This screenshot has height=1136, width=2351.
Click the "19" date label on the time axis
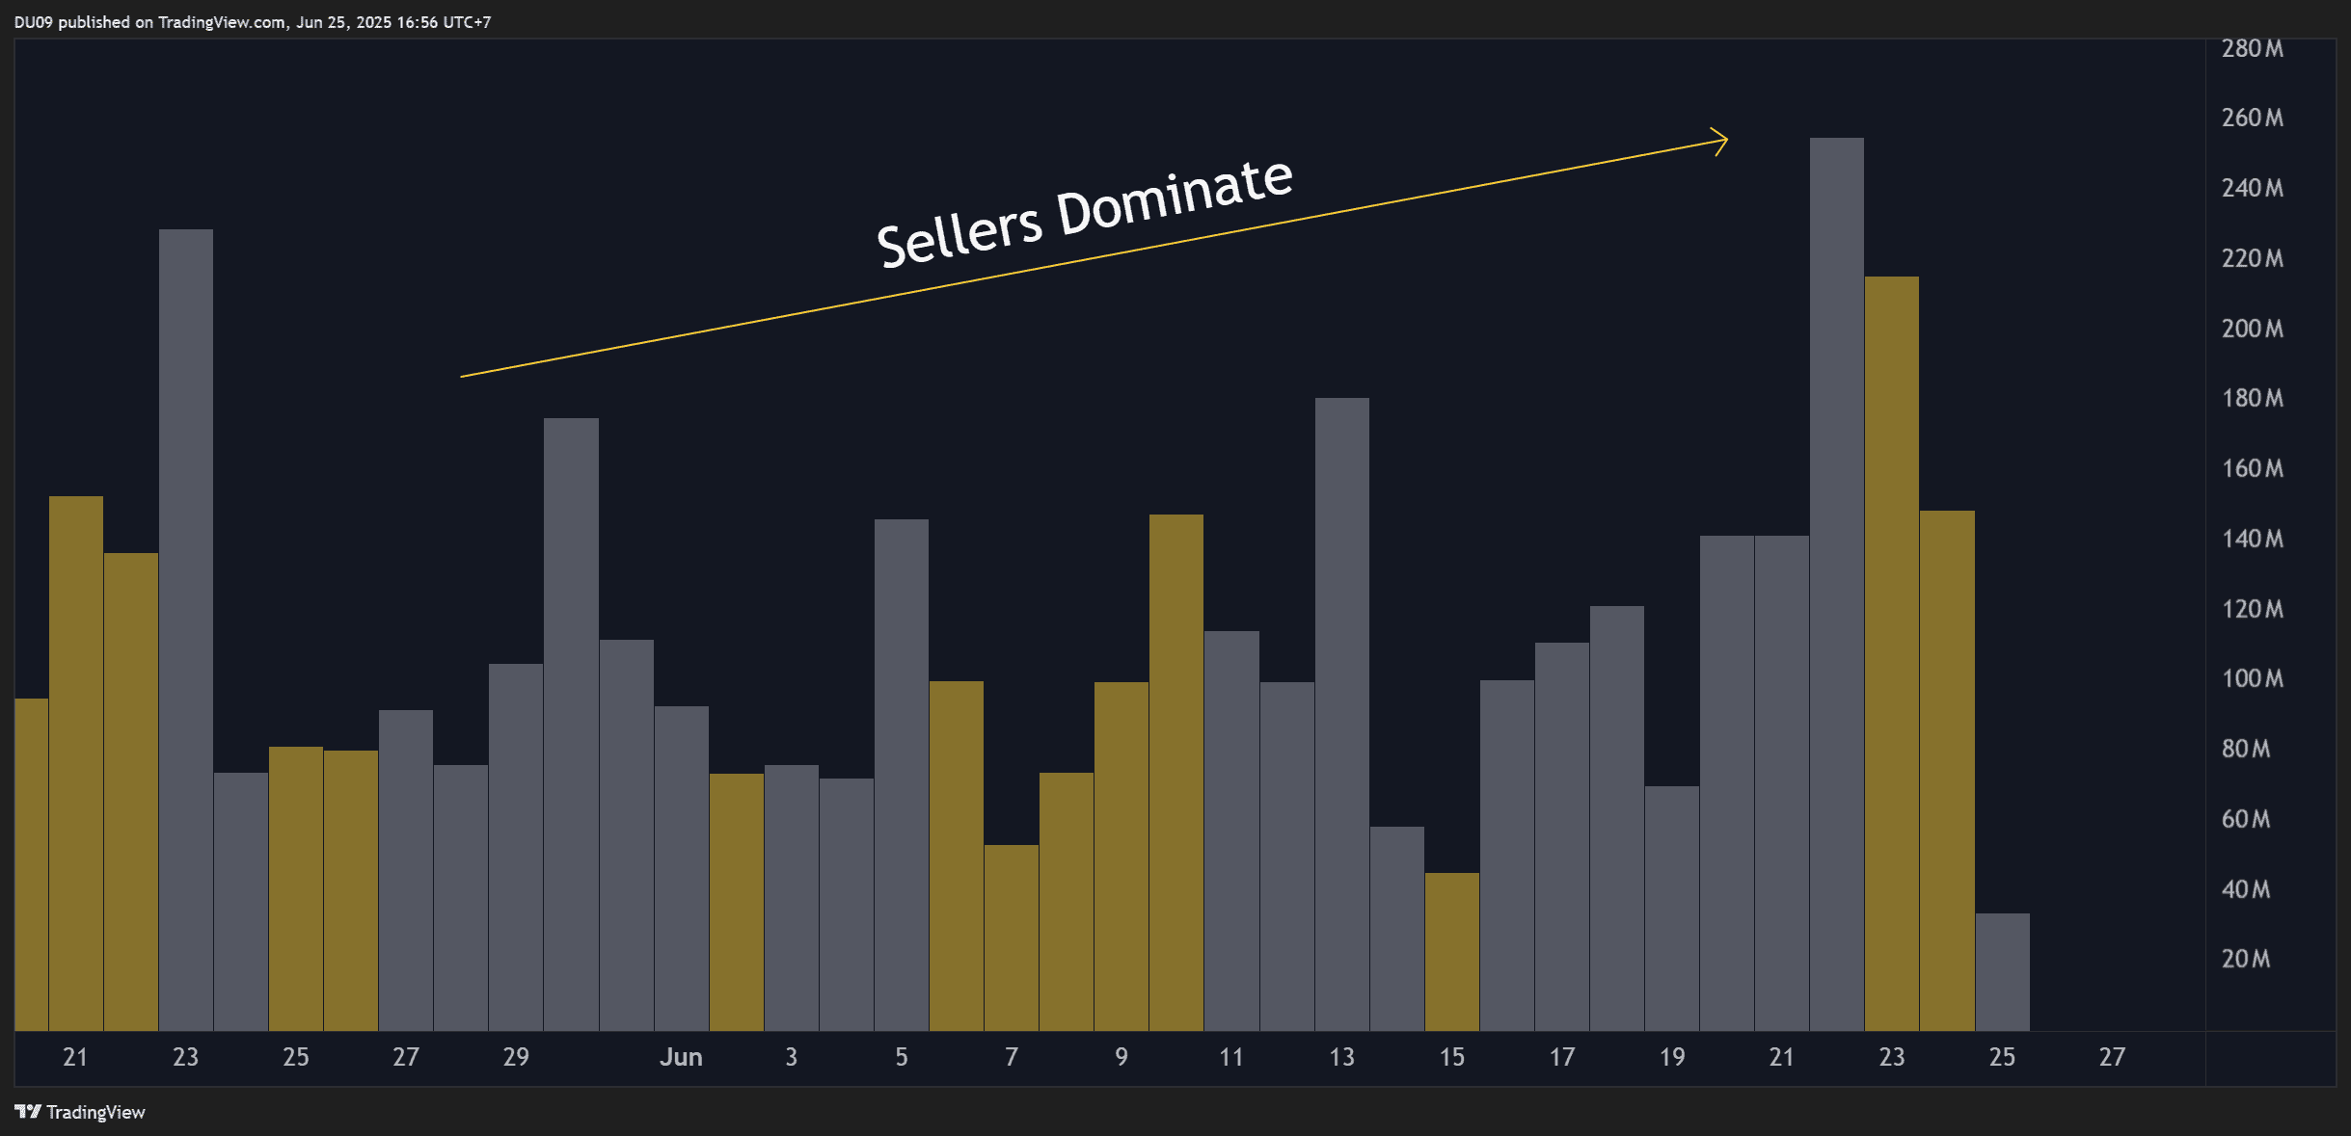(x=1671, y=1057)
